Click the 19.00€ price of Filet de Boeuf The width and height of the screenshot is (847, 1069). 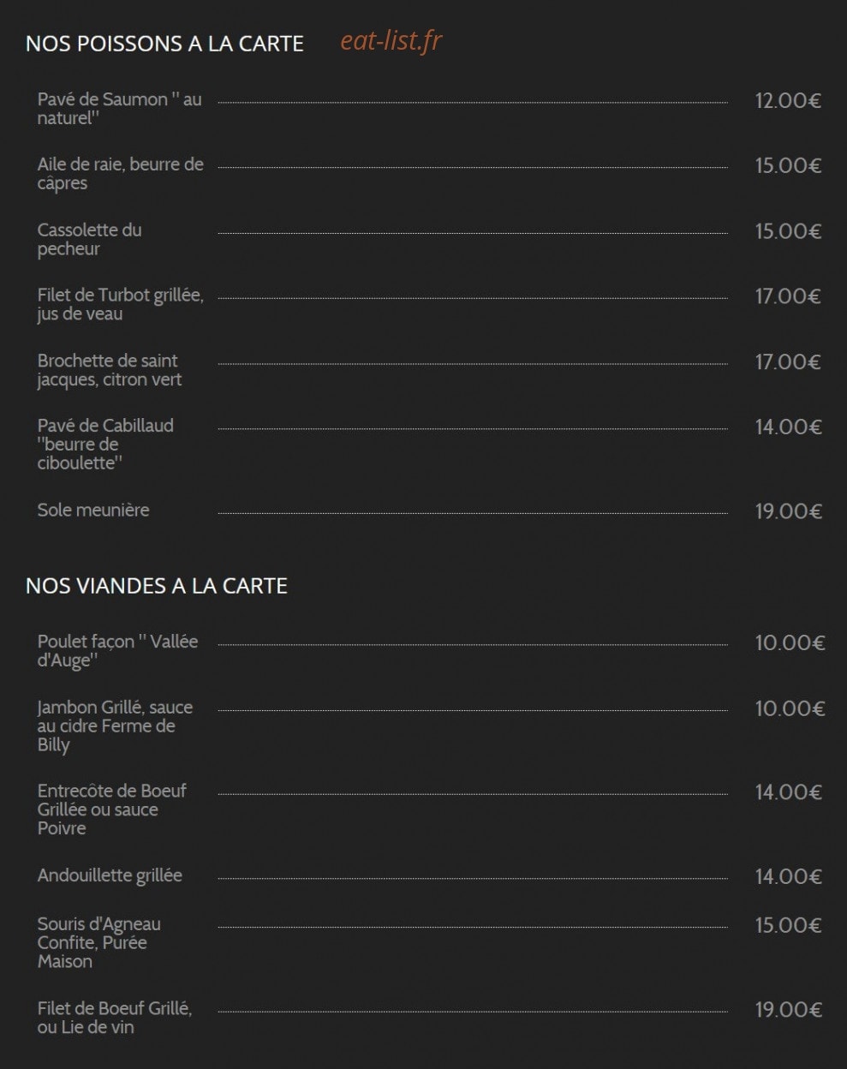[788, 1010]
